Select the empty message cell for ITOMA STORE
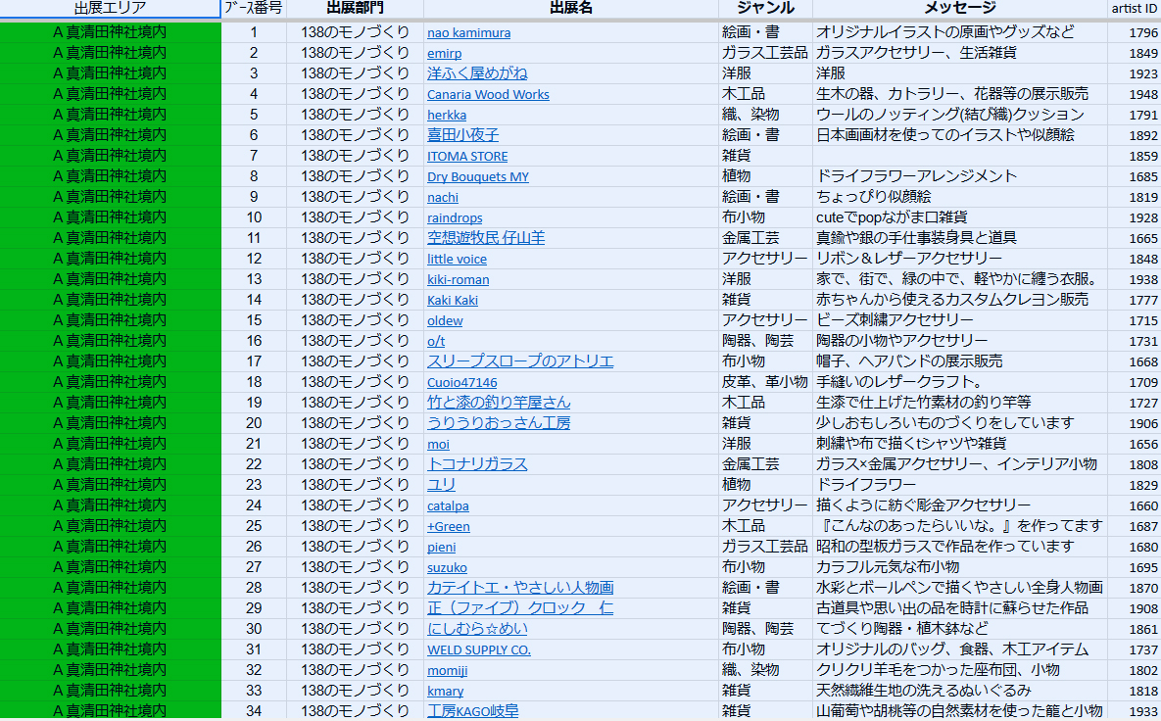The width and height of the screenshot is (1161, 721). pyautogui.click(x=959, y=156)
